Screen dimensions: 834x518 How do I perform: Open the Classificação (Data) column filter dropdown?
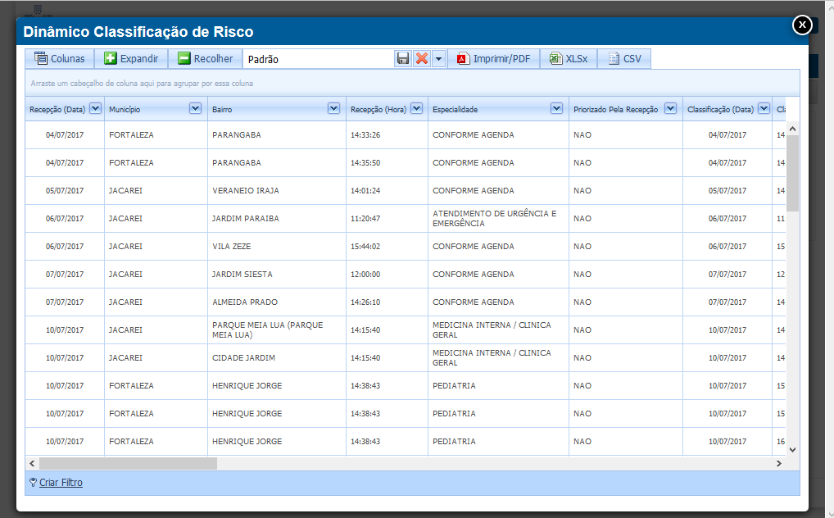coord(764,109)
